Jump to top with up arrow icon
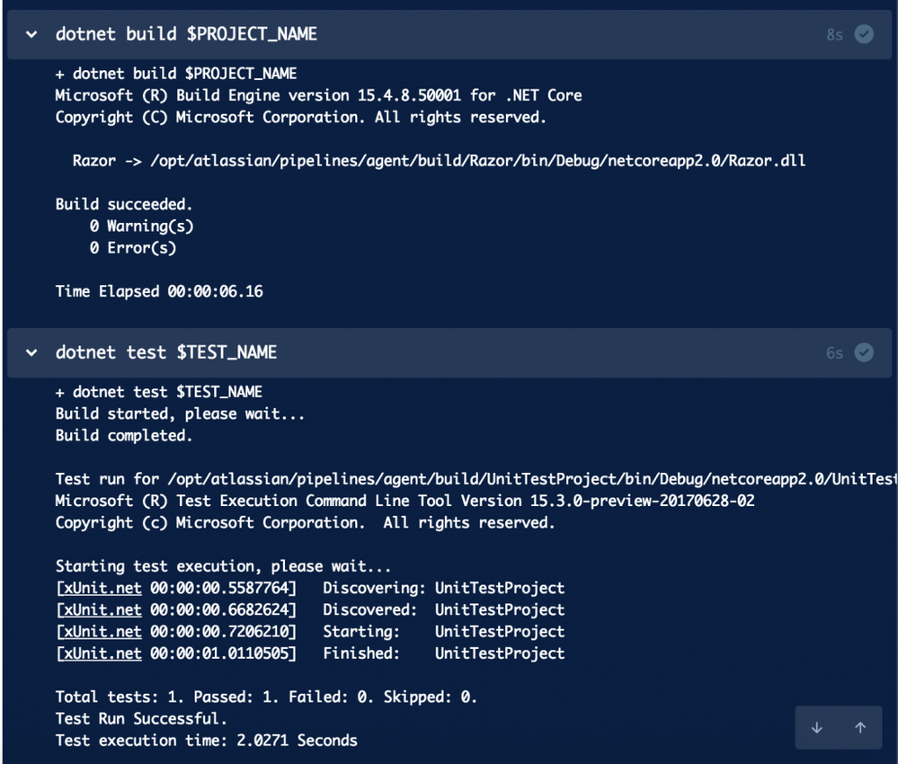Image resolution: width=898 pixels, height=764 pixels. 860,727
